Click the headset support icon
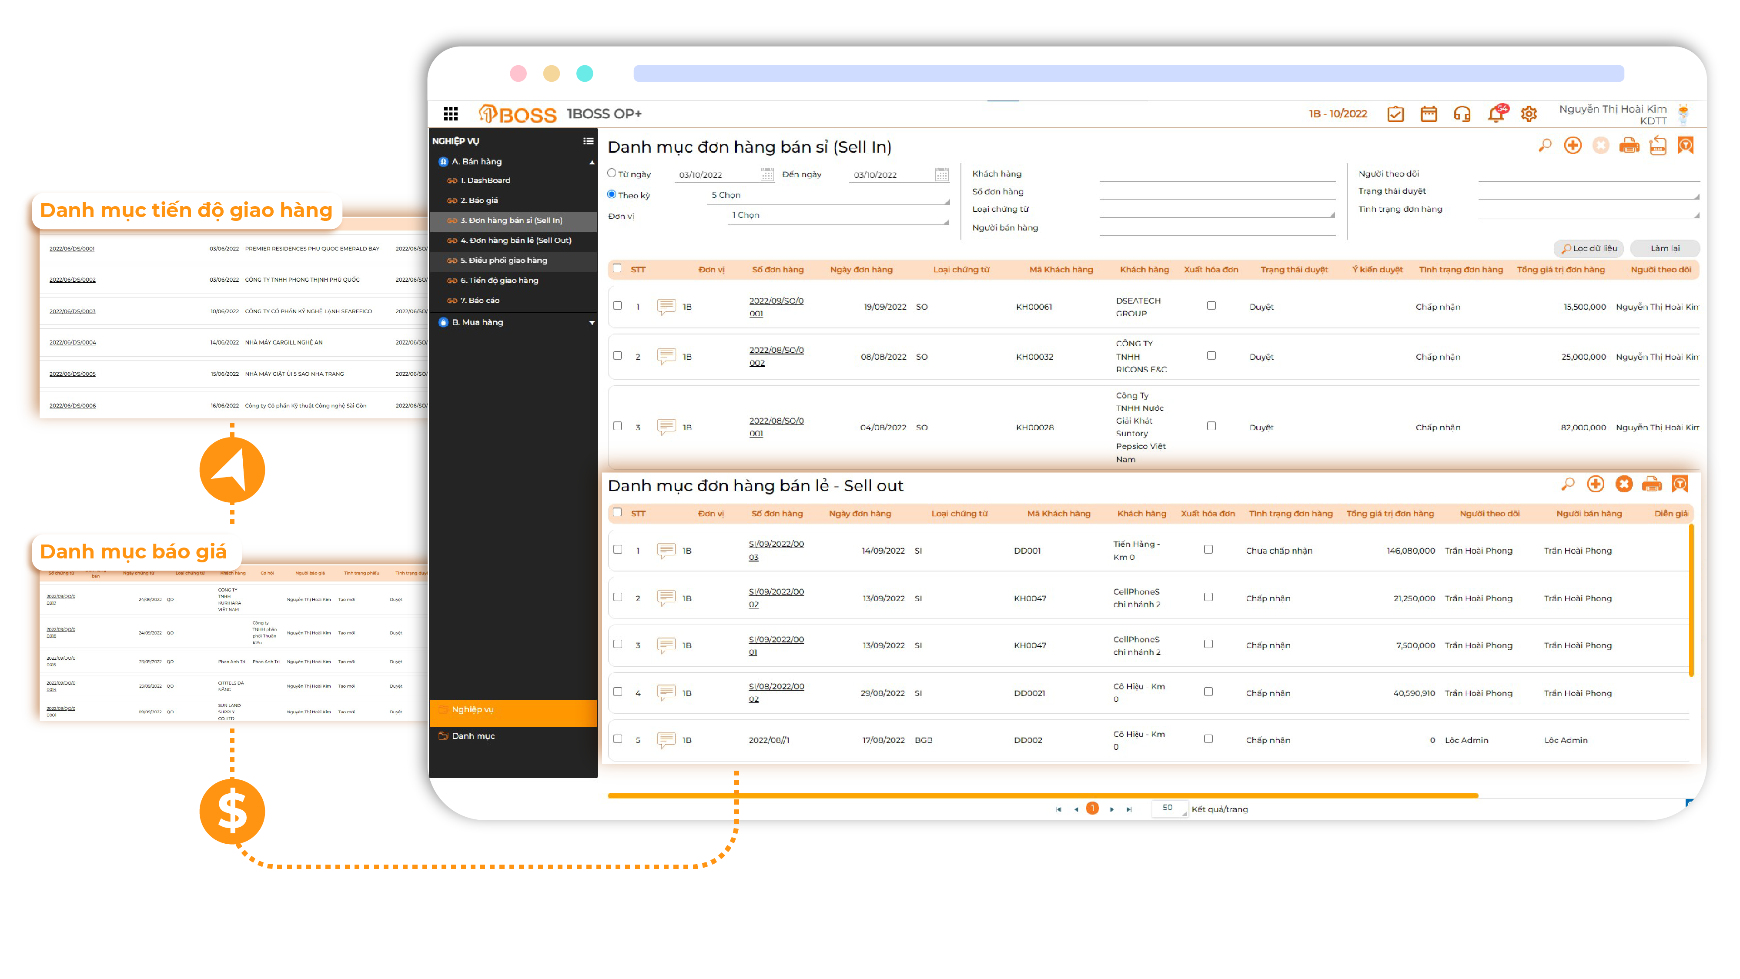This screenshot has width=1740, height=979. tap(1462, 114)
